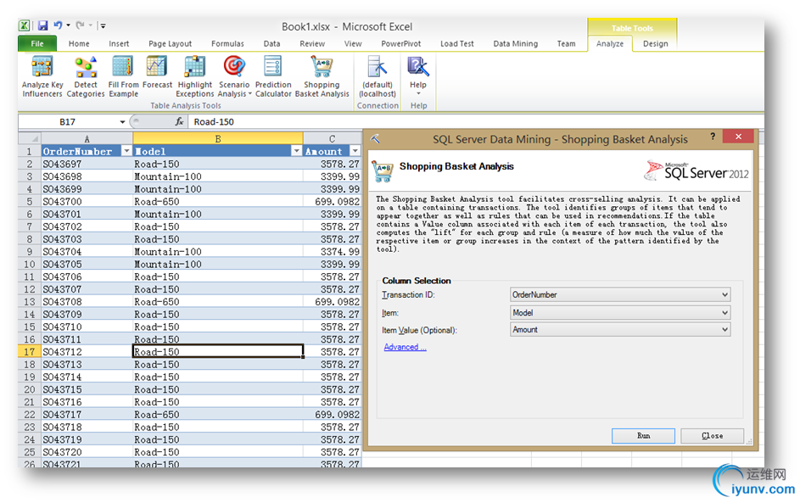Launch Prediction Calculator tool
Screen dimensions: 800x503
point(273,76)
